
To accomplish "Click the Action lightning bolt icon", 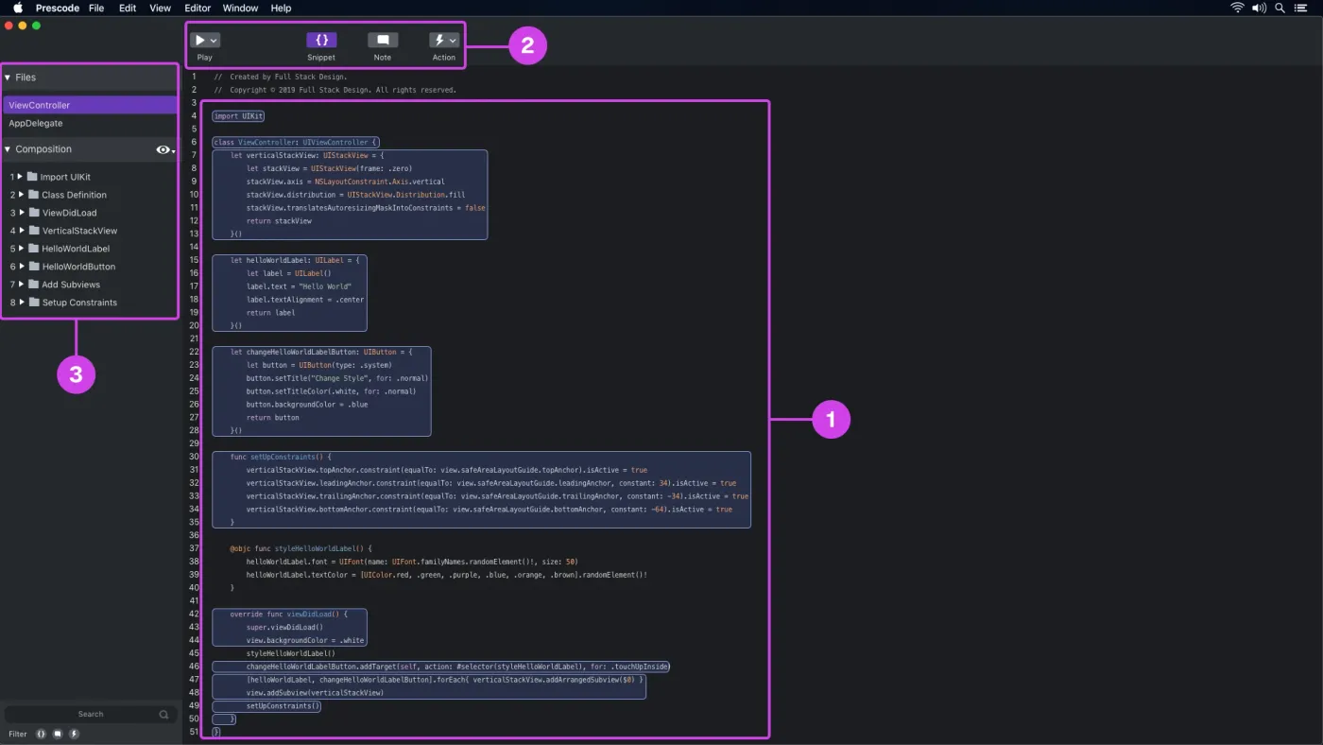I will coord(438,41).
